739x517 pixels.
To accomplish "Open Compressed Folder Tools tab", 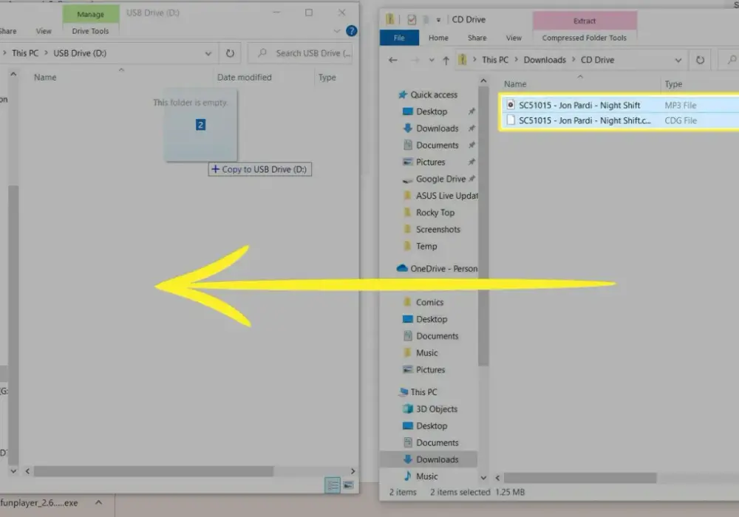I will 585,38.
